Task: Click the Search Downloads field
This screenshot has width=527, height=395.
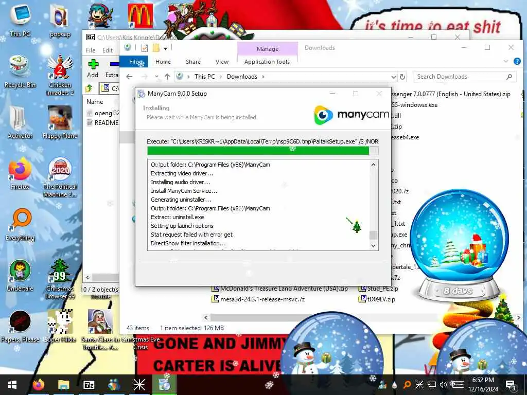Action: click(x=464, y=77)
